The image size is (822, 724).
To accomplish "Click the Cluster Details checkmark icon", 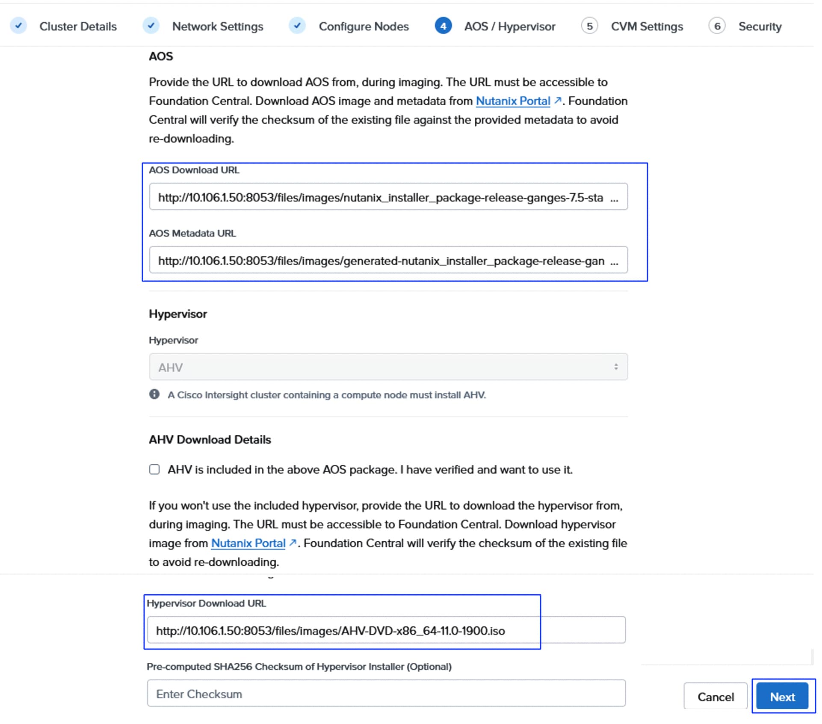I will click(x=19, y=26).
